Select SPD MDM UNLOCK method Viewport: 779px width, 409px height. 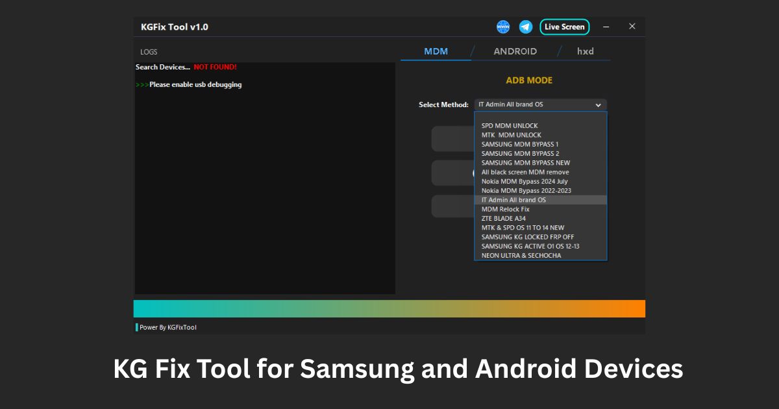(541, 126)
